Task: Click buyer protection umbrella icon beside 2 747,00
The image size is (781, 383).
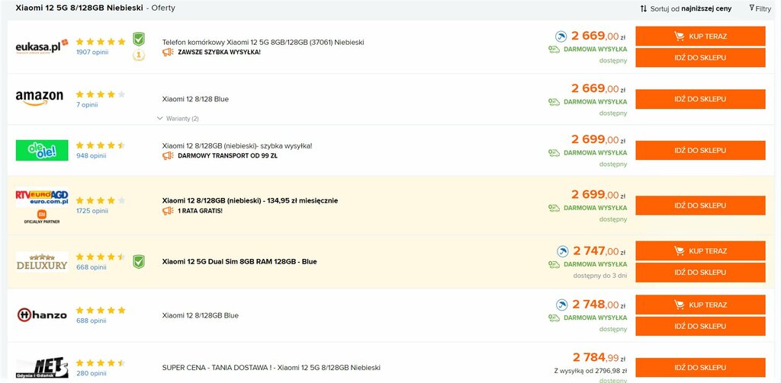Action: click(562, 251)
